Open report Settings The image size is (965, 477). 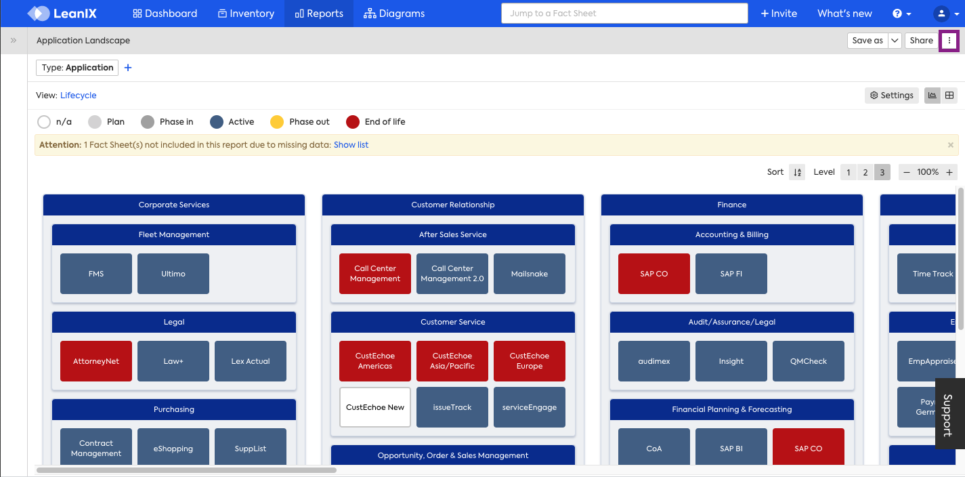pos(892,96)
